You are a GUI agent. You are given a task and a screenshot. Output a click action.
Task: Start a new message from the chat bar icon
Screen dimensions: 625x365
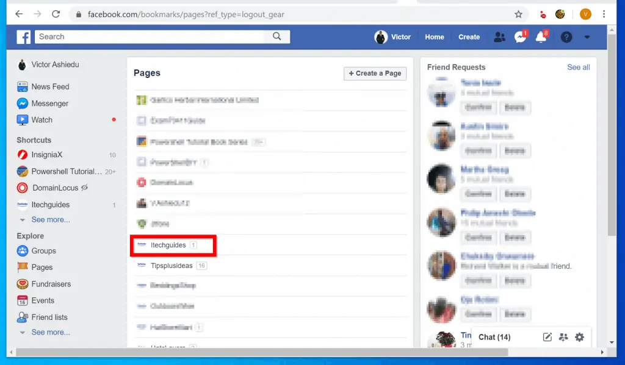click(x=547, y=337)
